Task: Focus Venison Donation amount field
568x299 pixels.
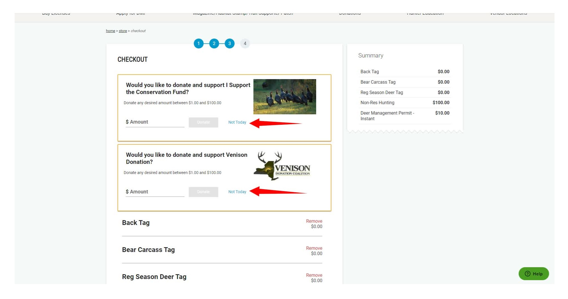Action: [155, 192]
